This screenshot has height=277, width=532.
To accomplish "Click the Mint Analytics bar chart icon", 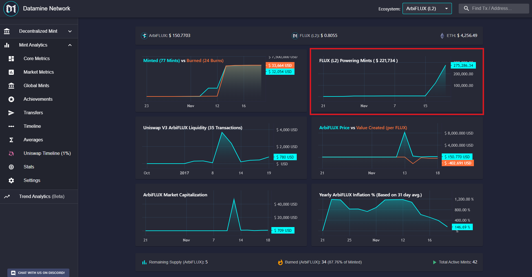I will 7,45.
